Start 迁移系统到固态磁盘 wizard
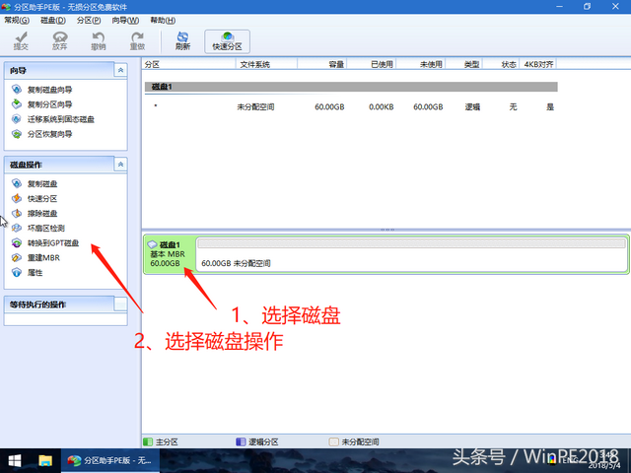 (60, 119)
